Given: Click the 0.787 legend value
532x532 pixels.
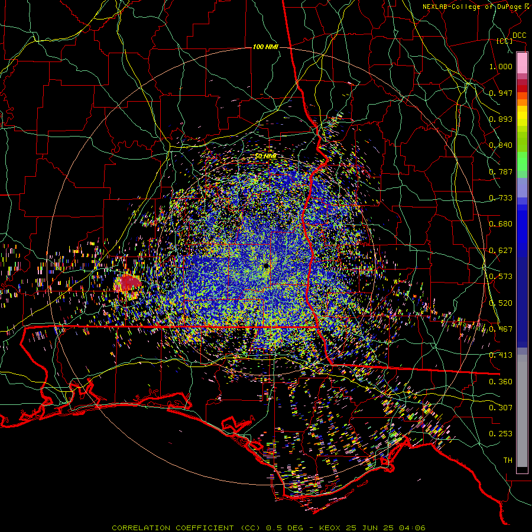Looking at the screenshot, I should [x=501, y=171].
